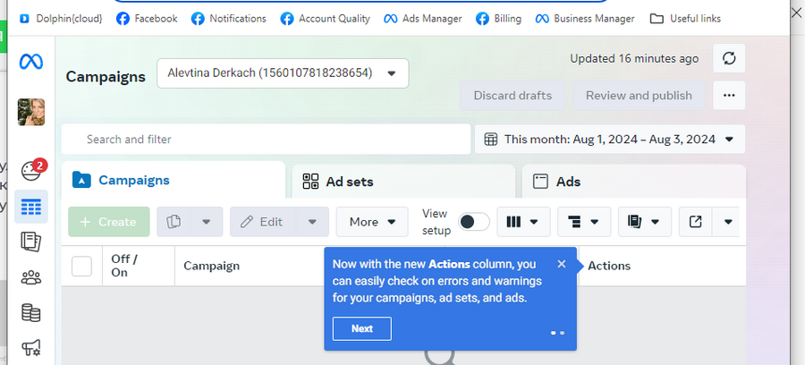Screen dimensions: 805x365
Task: Open Account overview gauge icon with badge
Action: click(32, 170)
